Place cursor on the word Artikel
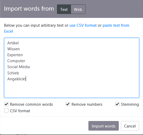Screen dimensions: 143x135 13,43
